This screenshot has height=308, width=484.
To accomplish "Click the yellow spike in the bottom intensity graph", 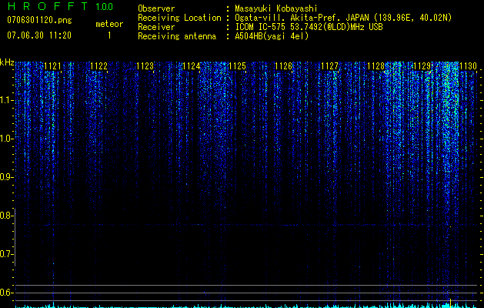I will (x=450, y=303).
